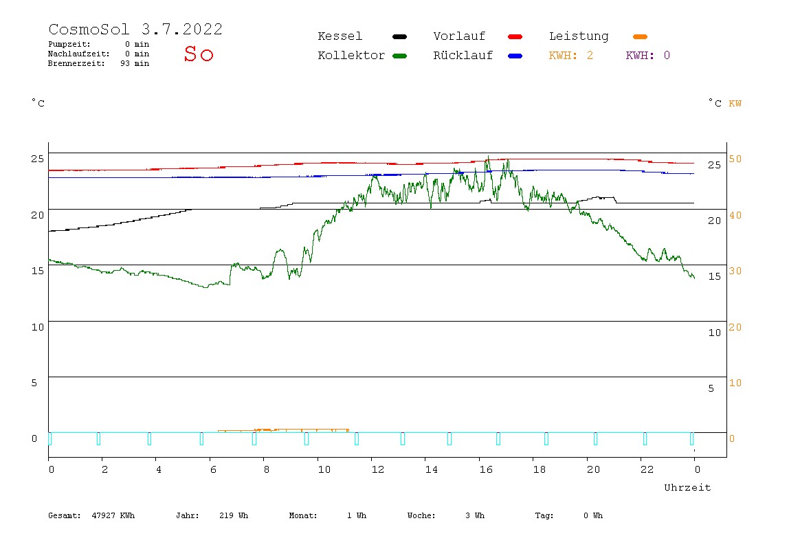789x558 pixels.
Task: Click the '0 Wh' day value
Action: tap(592, 515)
